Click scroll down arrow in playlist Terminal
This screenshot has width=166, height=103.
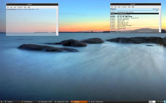(160, 31)
